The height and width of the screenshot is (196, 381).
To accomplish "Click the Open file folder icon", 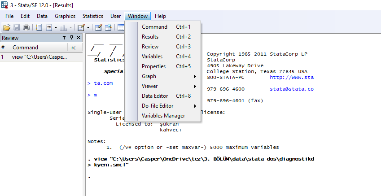I will pos(7,27).
